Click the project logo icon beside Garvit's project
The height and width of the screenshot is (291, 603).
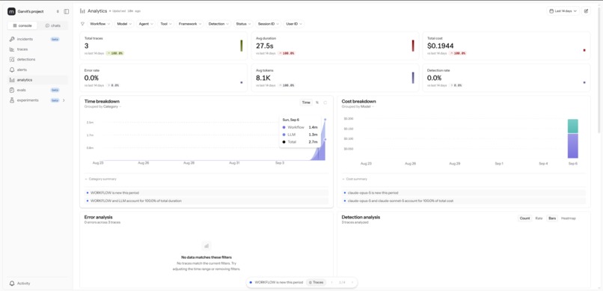(11, 11)
